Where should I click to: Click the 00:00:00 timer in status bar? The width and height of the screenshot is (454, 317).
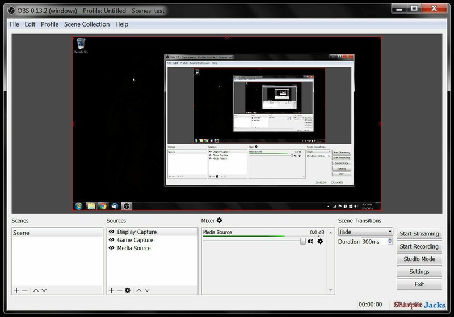[x=371, y=305]
